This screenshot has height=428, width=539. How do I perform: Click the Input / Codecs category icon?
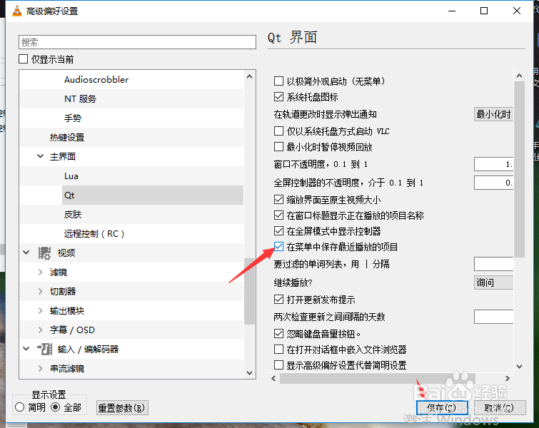44,350
